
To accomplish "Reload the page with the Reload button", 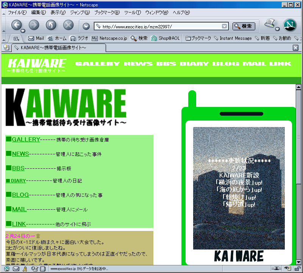I will pos(51,25).
